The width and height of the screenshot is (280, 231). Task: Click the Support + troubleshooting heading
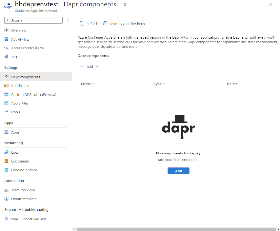click(x=26, y=209)
